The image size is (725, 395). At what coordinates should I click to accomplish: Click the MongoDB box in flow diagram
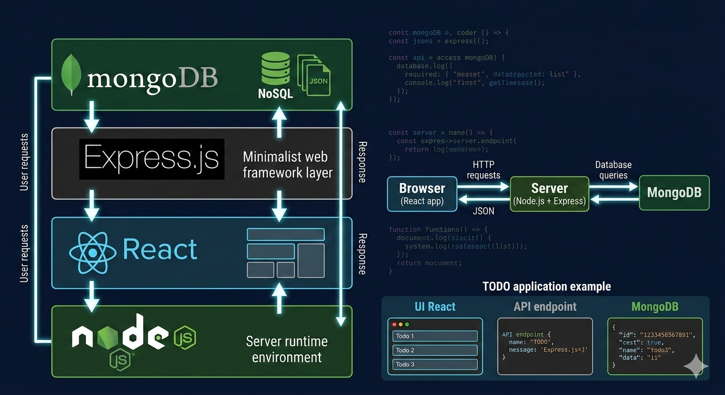pyautogui.click(x=674, y=193)
